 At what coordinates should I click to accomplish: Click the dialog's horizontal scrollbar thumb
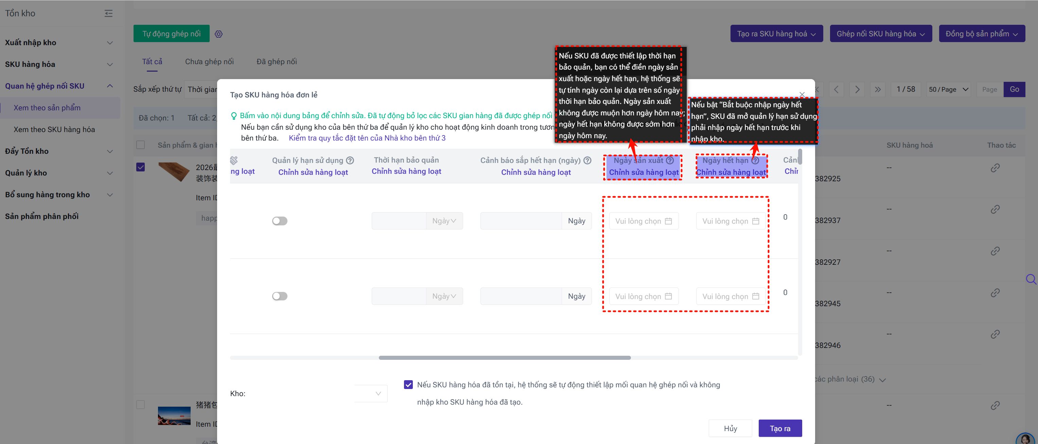coord(505,357)
